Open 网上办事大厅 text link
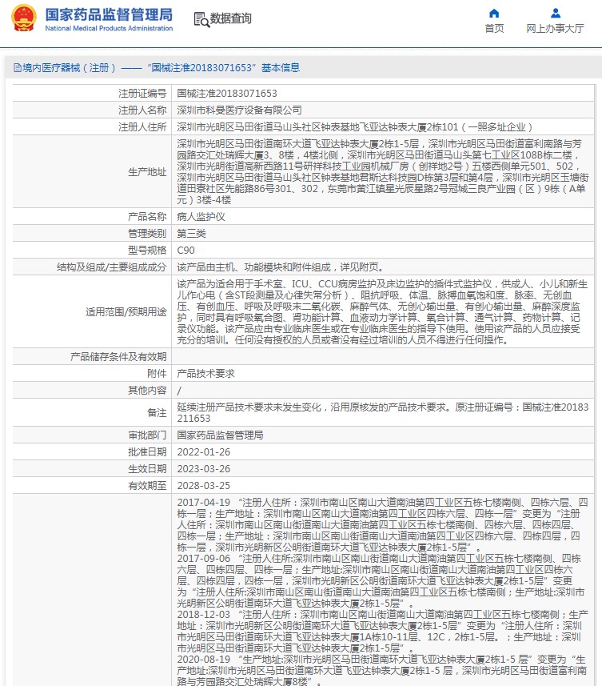Screen dimensions: 602x686 (556, 29)
